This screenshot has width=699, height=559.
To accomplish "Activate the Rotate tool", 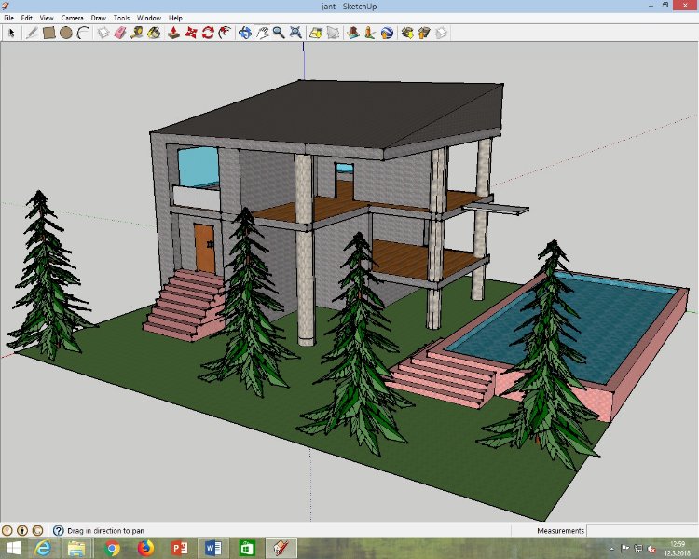I will click(x=208, y=33).
